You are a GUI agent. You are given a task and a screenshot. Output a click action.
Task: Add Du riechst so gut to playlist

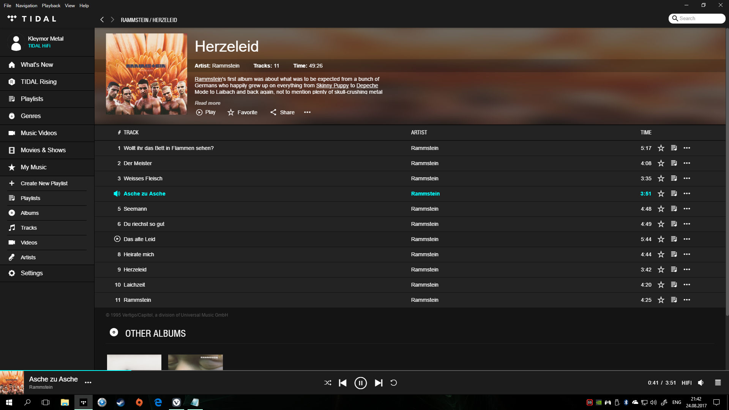tap(674, 224)
